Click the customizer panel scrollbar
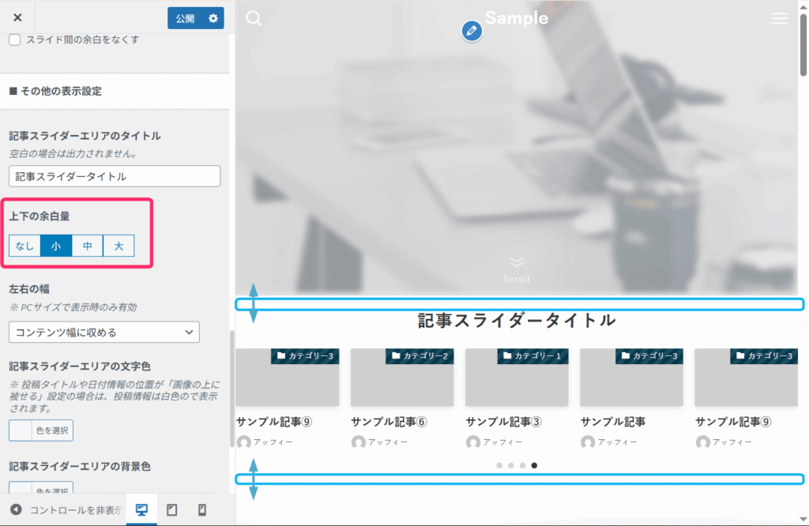Screen dimensions: 809x526 [231, 389]
